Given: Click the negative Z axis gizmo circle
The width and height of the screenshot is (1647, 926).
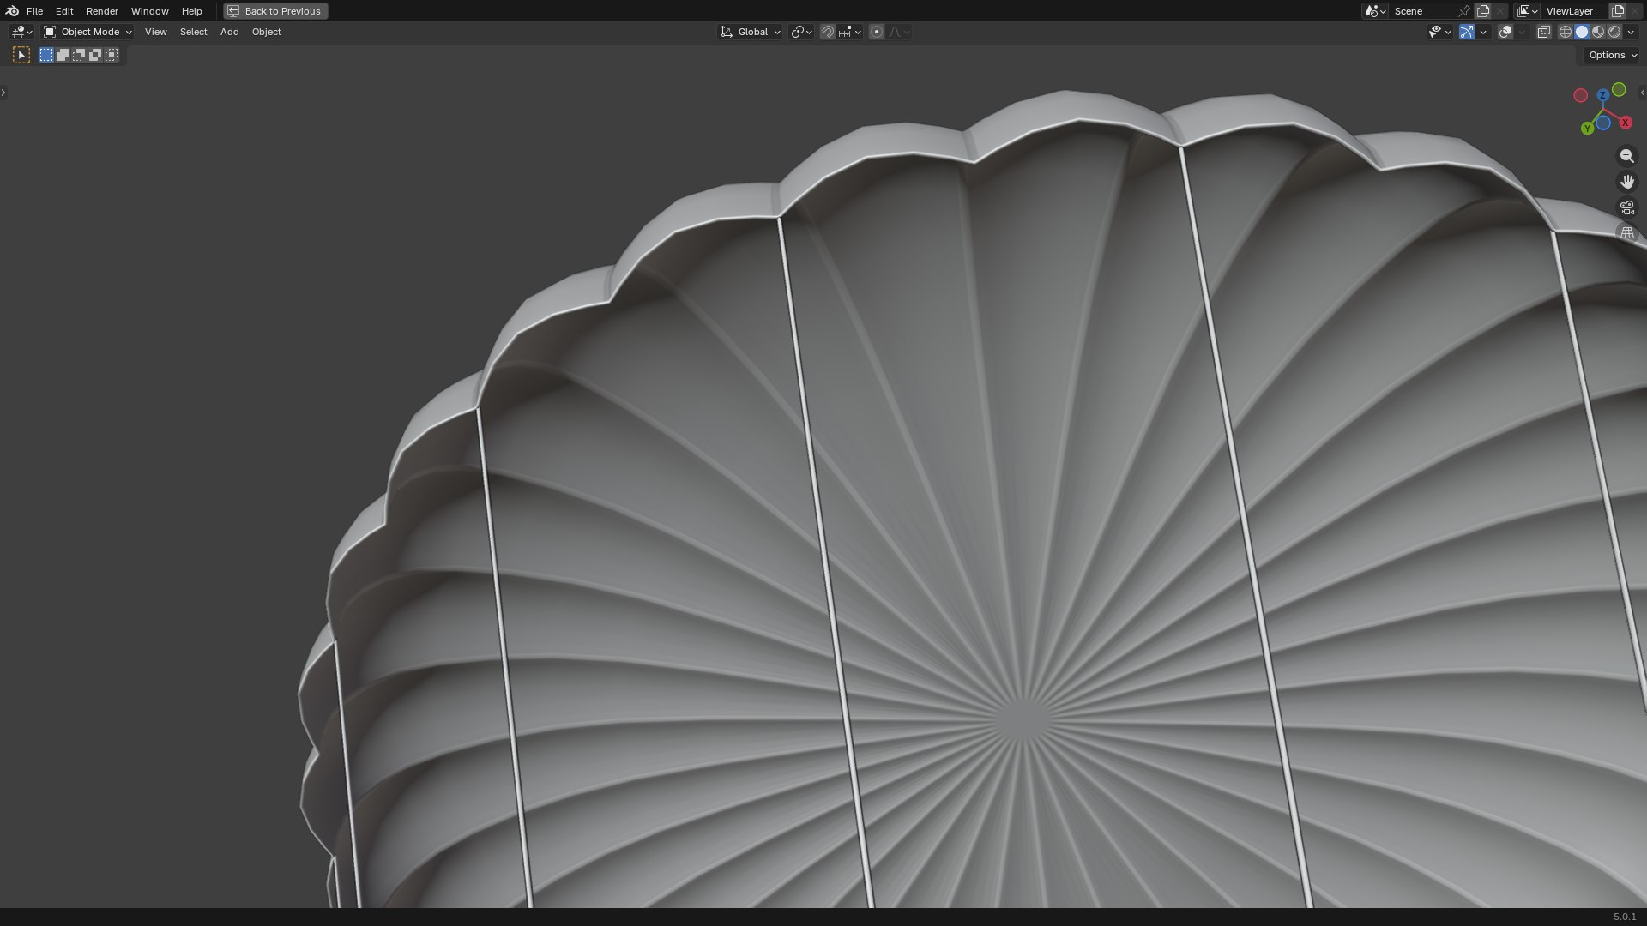Looking at the screenshot, I should tap(1602, 123).
